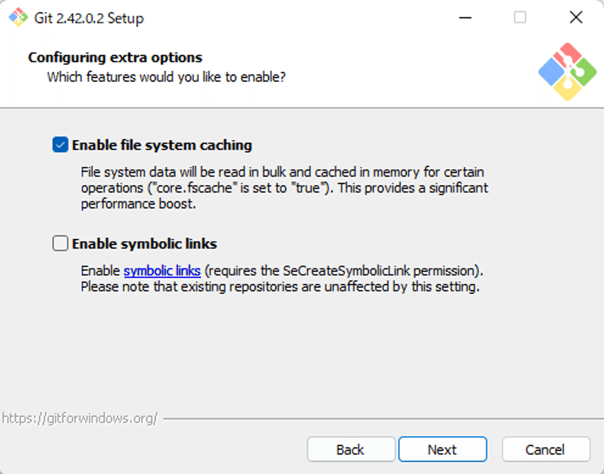604x474 pixels.
Task: Click the "Enable file system caching" label text
Action: click(x=162, y=146)
